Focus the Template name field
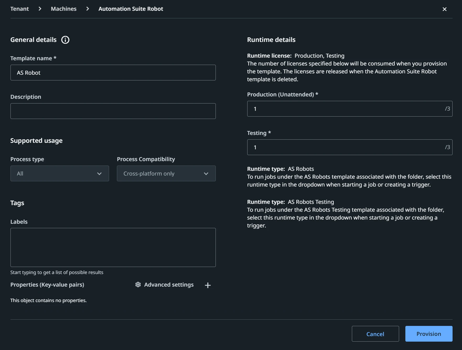This screenshot has width=462, height=350. pos(113,73)
